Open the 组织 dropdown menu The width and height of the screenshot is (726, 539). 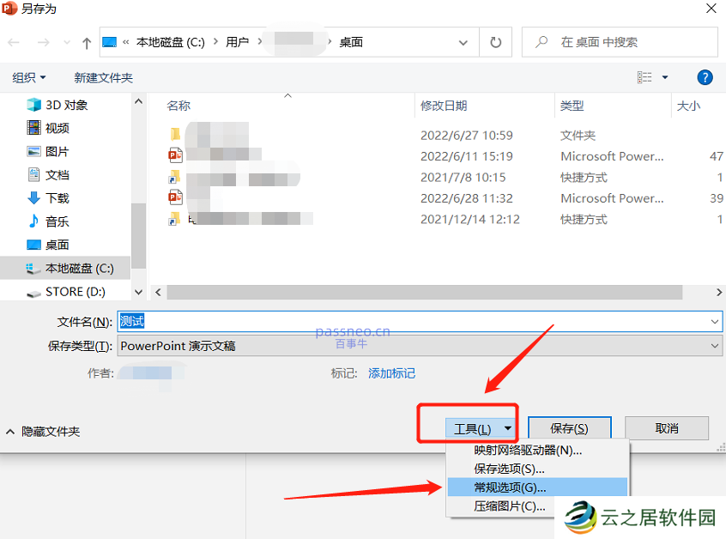28,76
